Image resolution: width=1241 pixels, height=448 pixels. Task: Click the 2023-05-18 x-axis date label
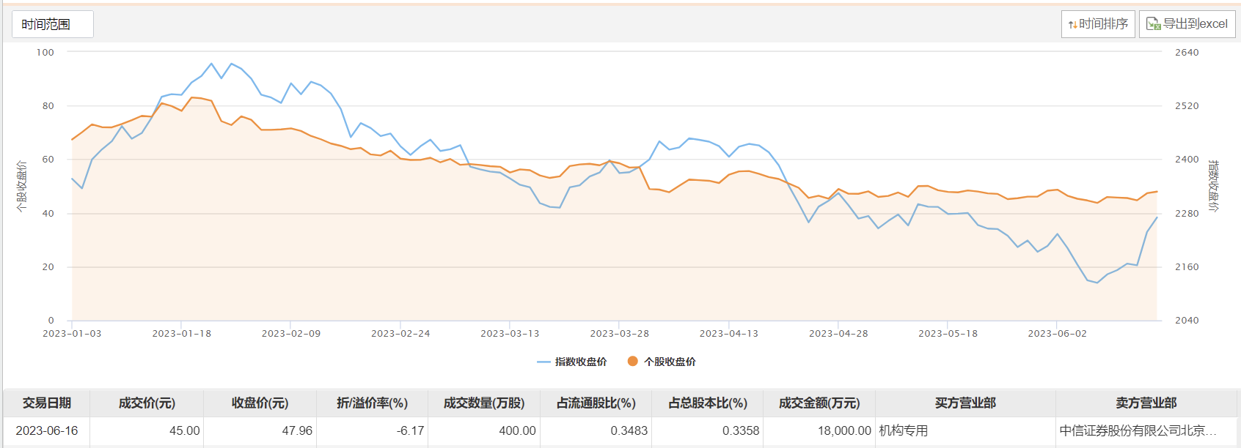pos(948,334)
